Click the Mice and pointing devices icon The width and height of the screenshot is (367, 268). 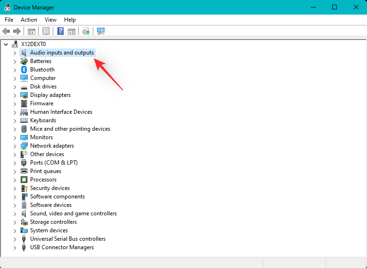pyautogui.click(x=24, y=129)
